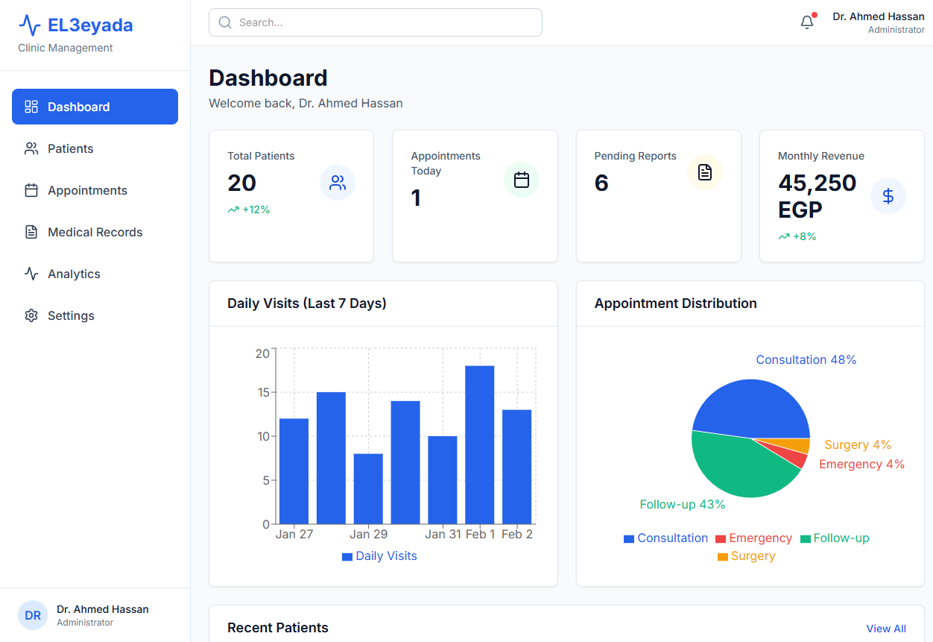The height and width of the screenshot is (642, 933).
Task: Open Dr. Ahmed Hassan profile in header
Action: [878, 22]
